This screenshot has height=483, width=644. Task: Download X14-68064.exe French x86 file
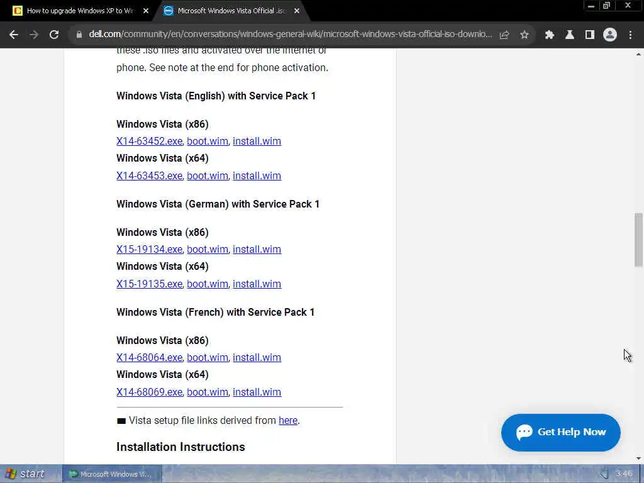pos(149,357)
